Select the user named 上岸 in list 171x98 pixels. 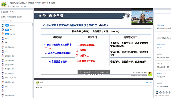tap(6, 39)
